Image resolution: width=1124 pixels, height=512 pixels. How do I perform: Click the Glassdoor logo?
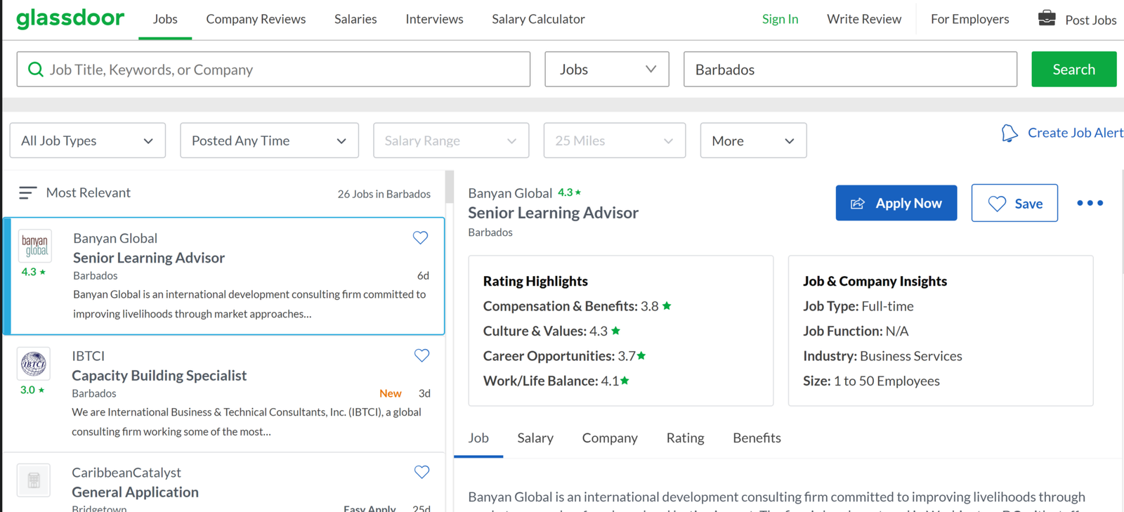pyautogui.click(x=70, y=18)
